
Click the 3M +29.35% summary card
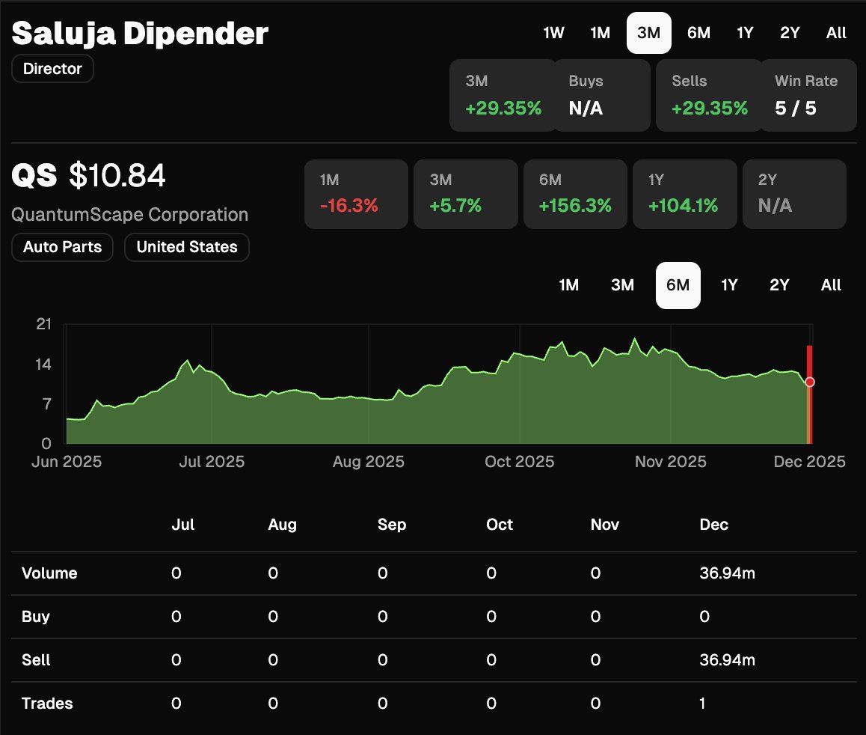point(503,95)
